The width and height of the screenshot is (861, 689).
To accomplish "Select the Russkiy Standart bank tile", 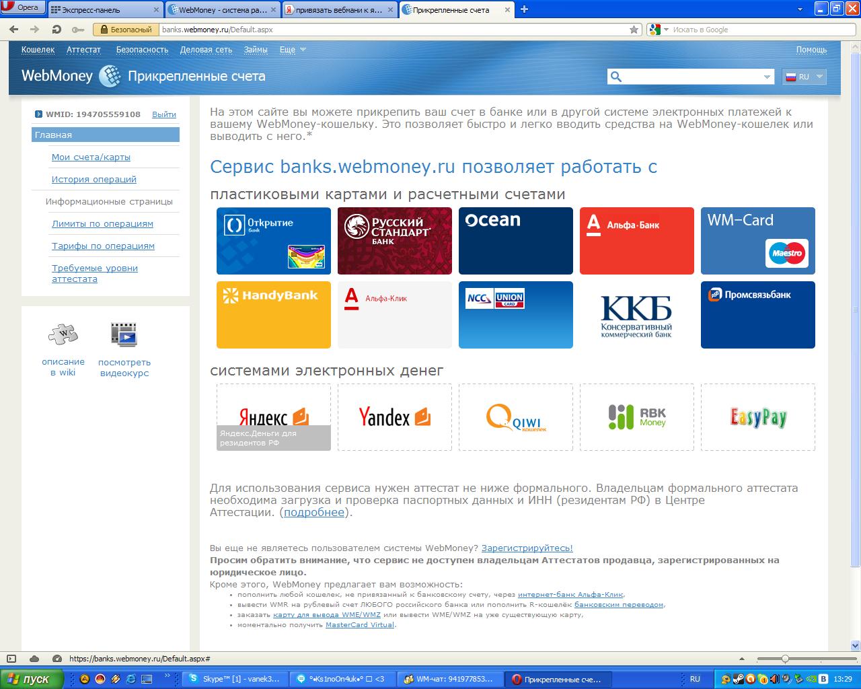I will (395, 241).
